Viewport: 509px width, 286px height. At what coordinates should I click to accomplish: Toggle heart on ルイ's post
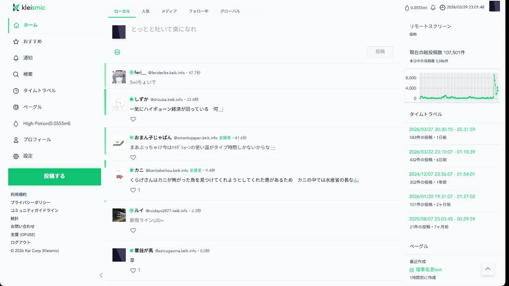point(133,230)
